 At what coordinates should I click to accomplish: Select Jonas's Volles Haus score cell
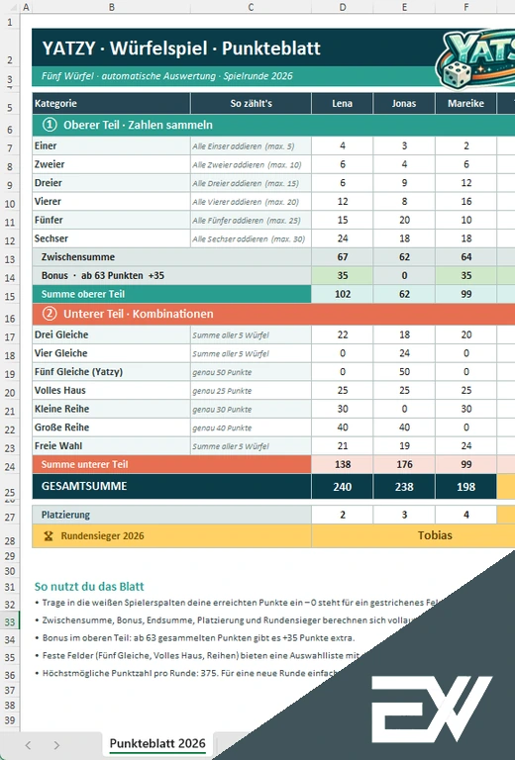[404, 390]
